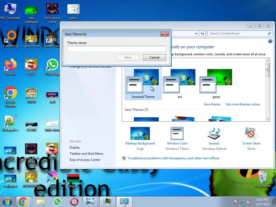The width and height of the screenshot is (276, 207).
Task: Open Screen Saver settings
Action: [x=251, y=139]
